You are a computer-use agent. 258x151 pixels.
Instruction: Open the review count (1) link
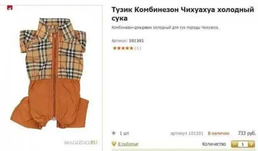(x=138, y=48)
